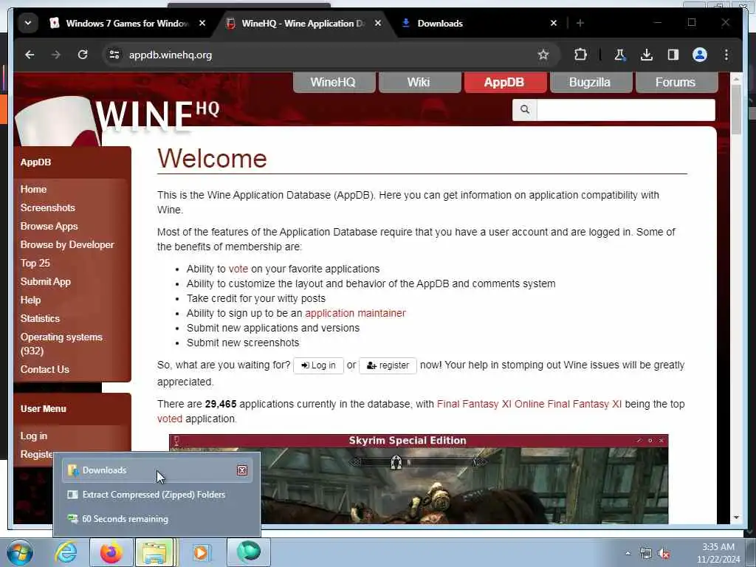Image resolution: width=756 pixels, height=567 pixels.
Task: Open the extensions puzzle icon
Action: pyautogui.click(x=580, y=55)
